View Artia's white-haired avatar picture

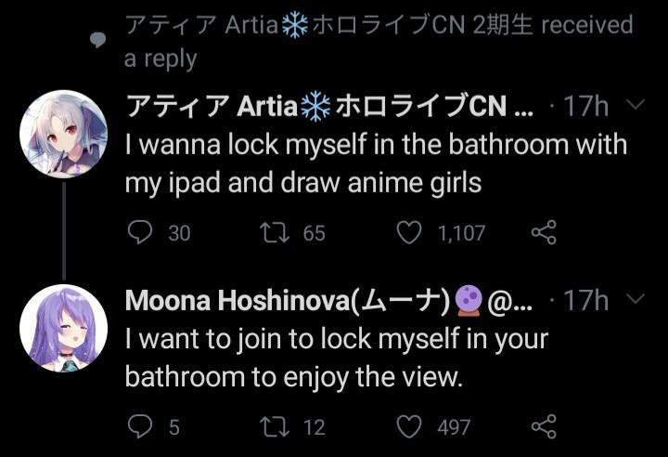63,135
